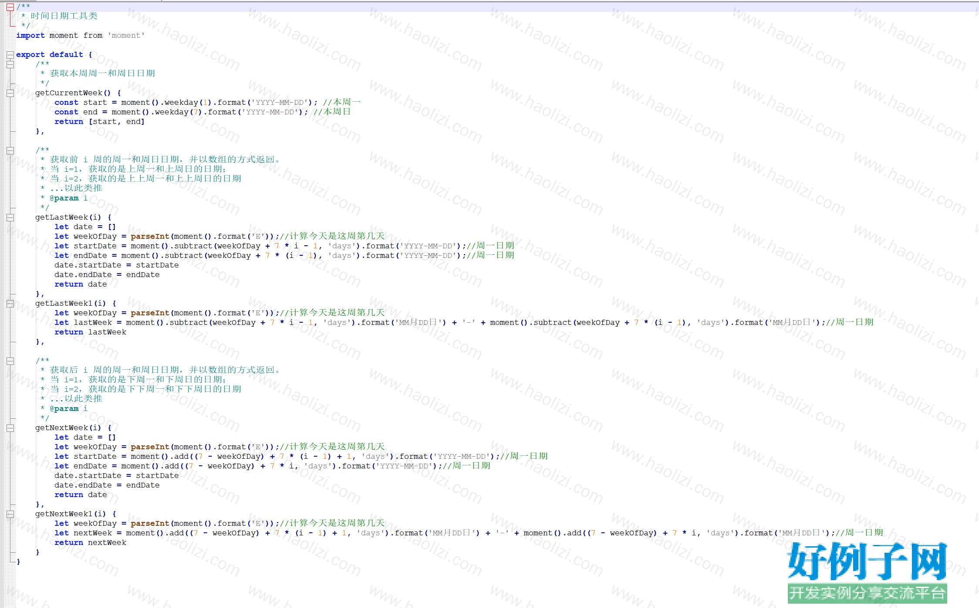The height and width of the screenshot is (608, 979).
Task: Click the comment text 时间日期工具类
Action: click(x=64, y=16)
